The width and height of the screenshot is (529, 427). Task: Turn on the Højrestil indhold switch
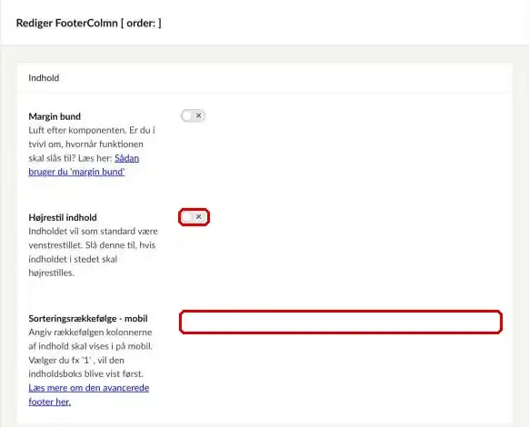[194, 217]
